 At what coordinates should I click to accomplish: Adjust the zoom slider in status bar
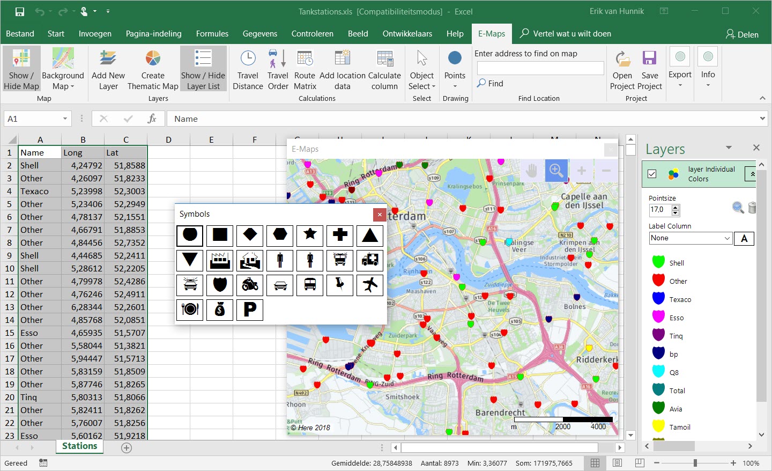click(x=695, y=463)
